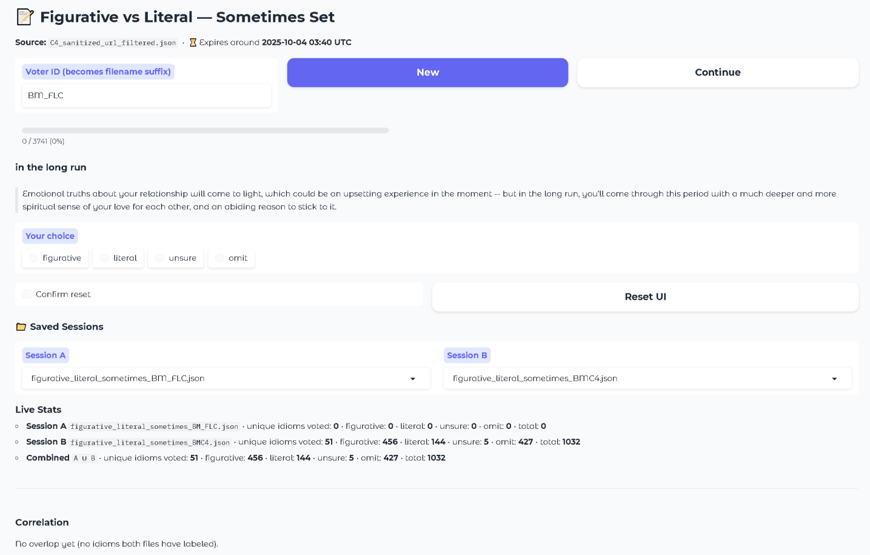Choose the literal radio option
The image size is (870, 555).
(x=104, y=258)
